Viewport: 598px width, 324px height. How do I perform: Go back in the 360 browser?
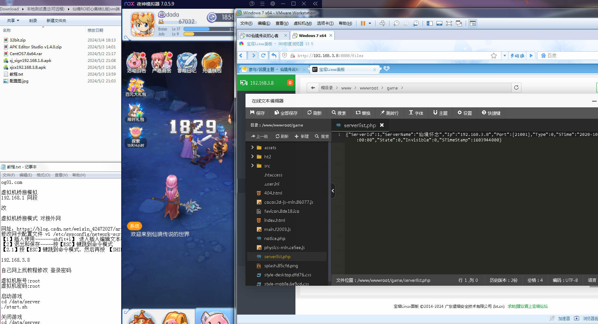pos(241,55)
